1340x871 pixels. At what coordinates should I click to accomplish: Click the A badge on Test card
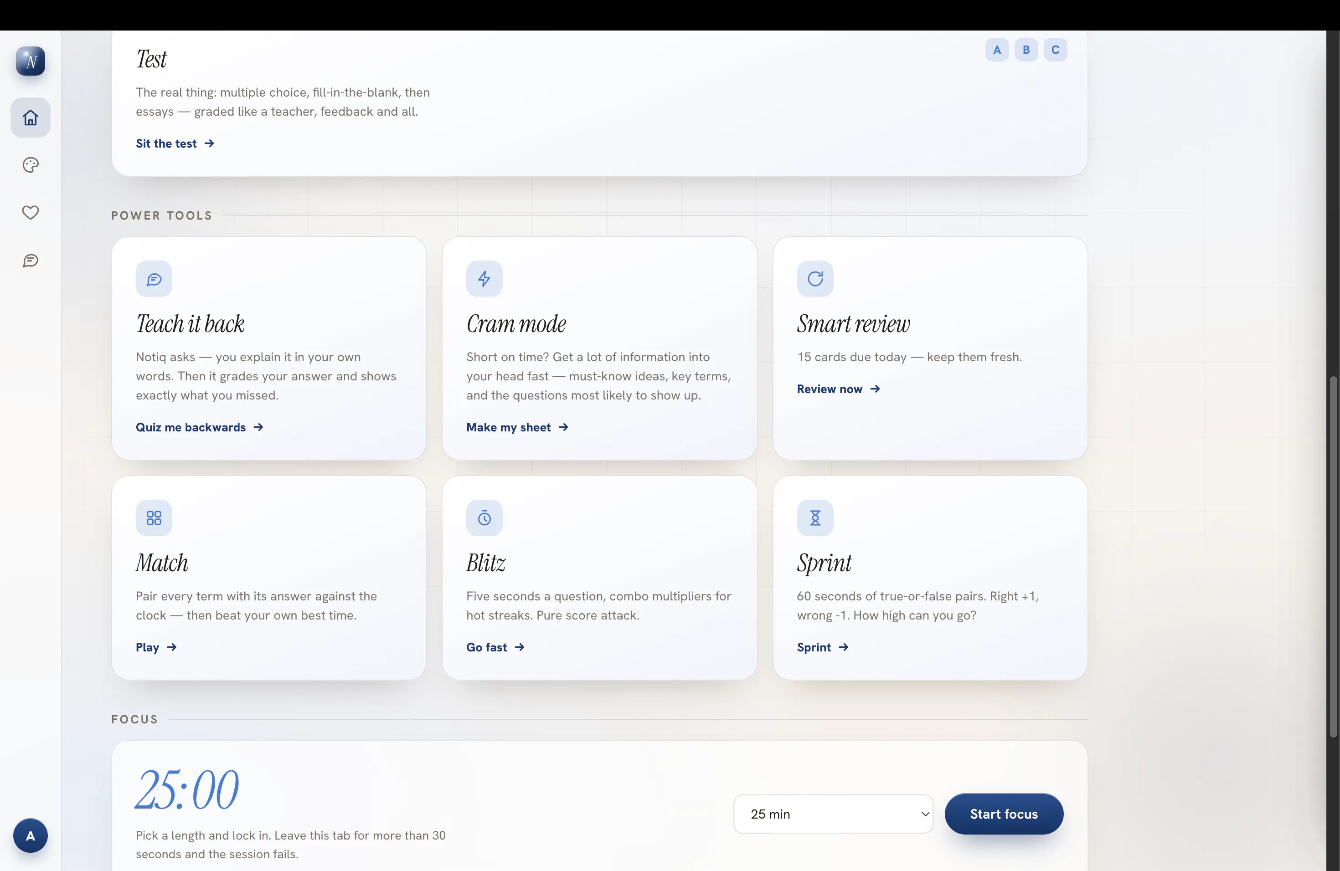point(997,50)
